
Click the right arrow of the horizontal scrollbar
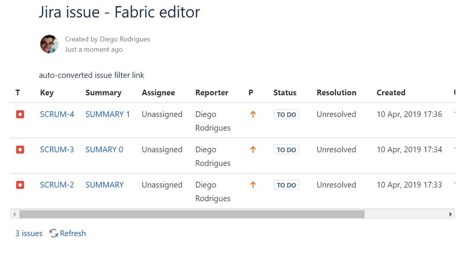click(450, 214)
